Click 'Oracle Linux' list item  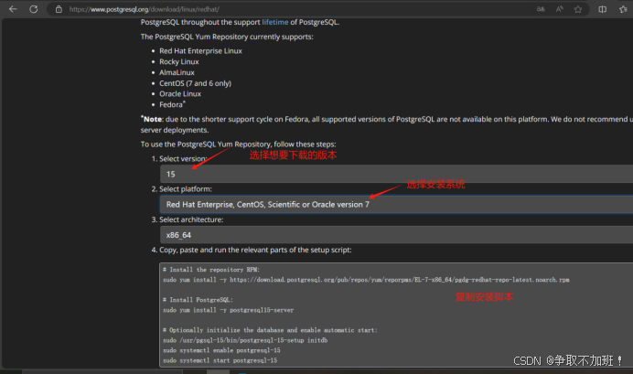(x=180, y=94)
